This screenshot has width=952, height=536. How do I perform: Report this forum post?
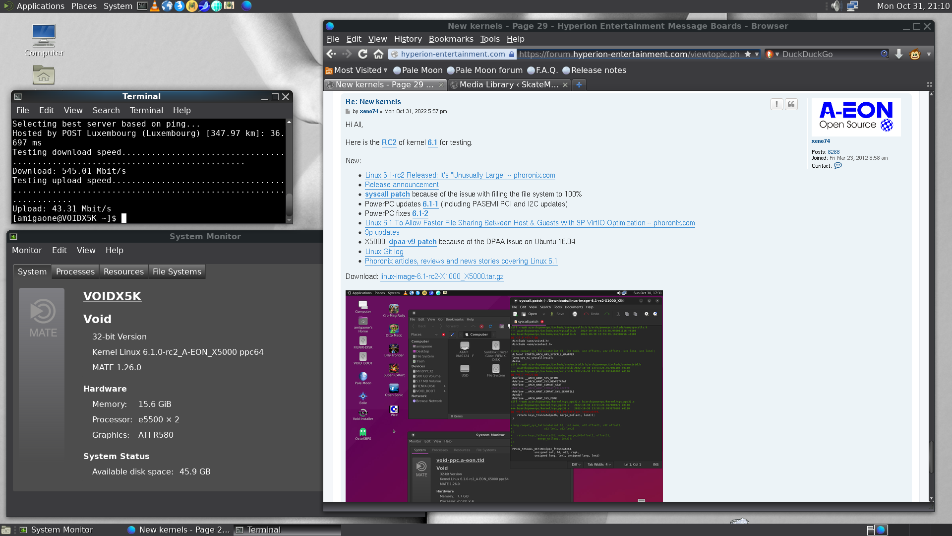(776, 104)
